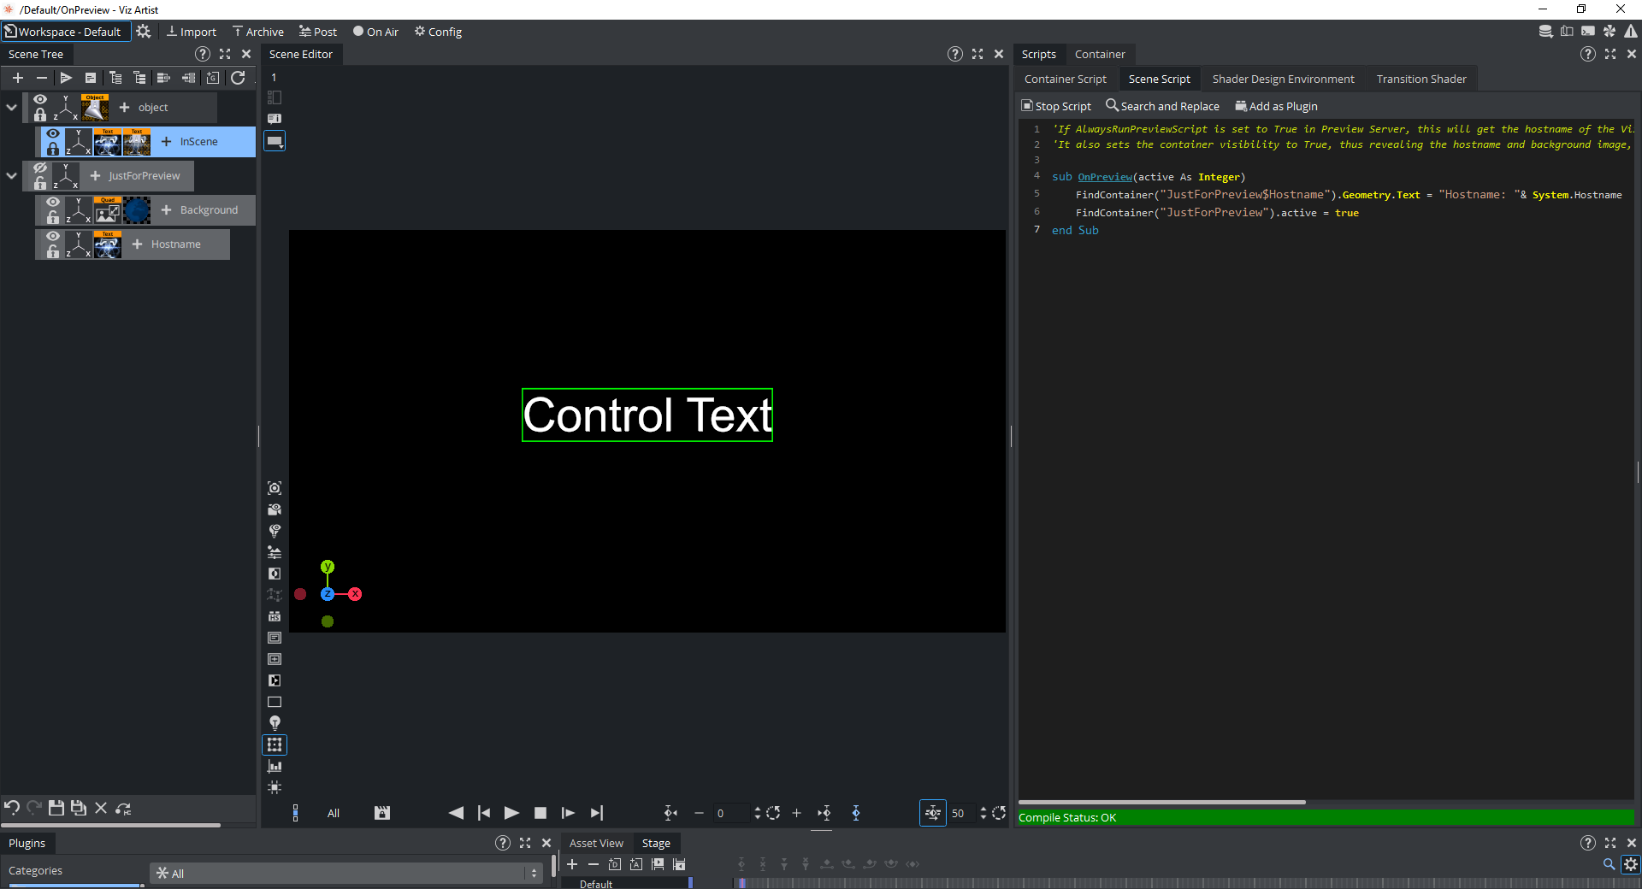
Task: Click the Stop Script button
Action: [x=1056, y=106]
